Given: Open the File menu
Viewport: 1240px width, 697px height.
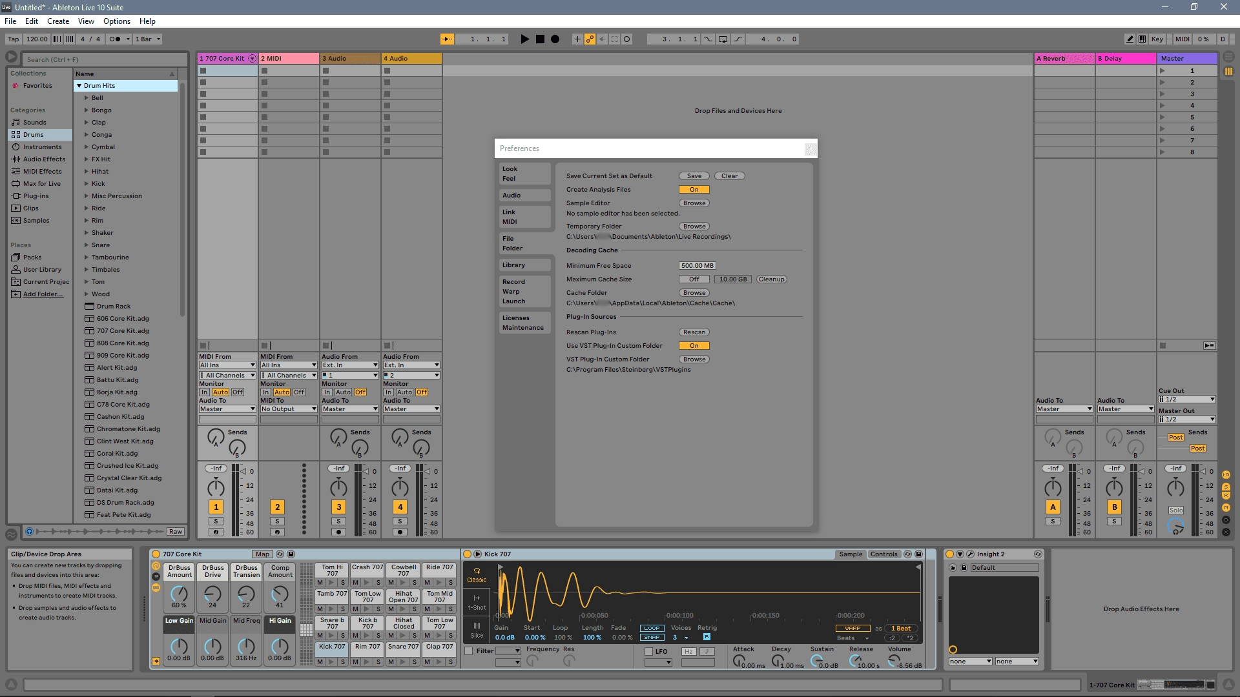Looking at the screenshot, I should 10,21.
